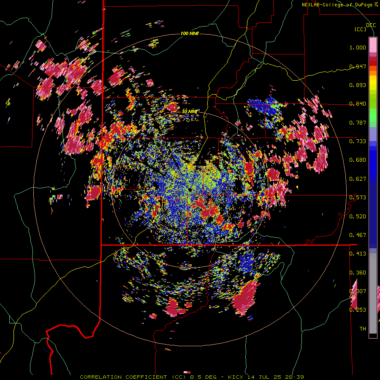Select the 0.360 scale value
380x380 pixels.
click(358, 273)
